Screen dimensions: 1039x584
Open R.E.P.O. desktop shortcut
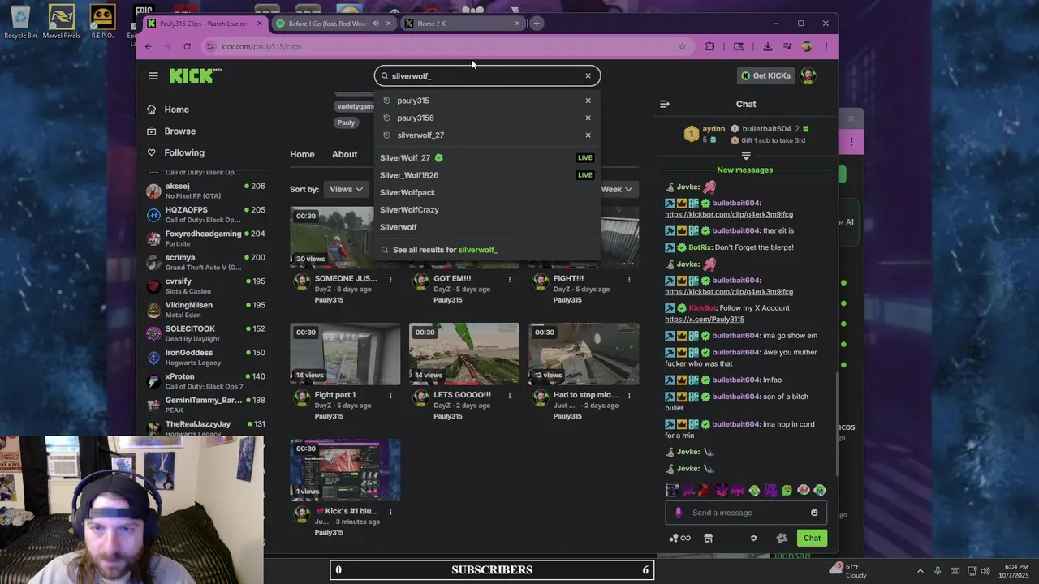(102, 22)
